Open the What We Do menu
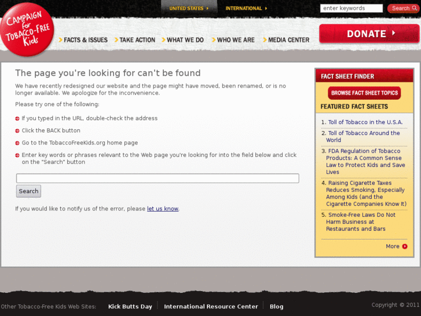Image resolution: width=421 pixels, height=316 pixels. [x=182, y=40]
